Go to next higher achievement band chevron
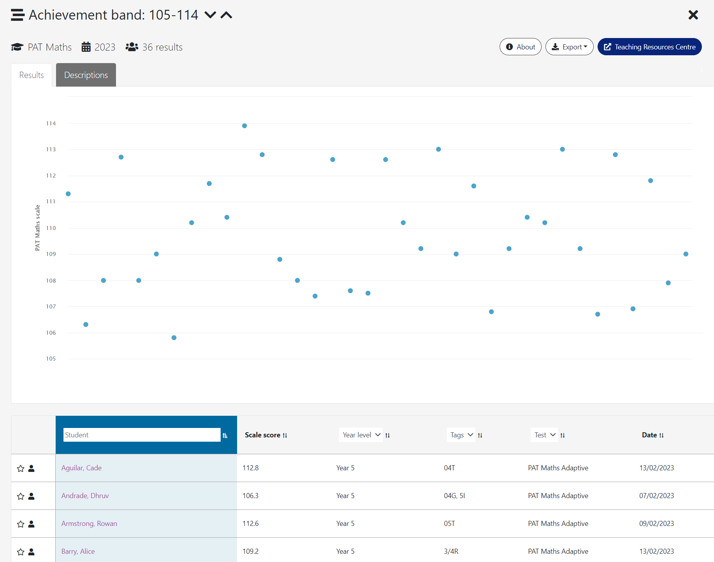714x562 pixels. 227,15
